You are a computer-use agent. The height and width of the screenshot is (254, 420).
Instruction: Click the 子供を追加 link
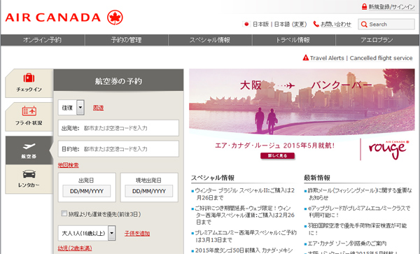[x=137, y=234]
